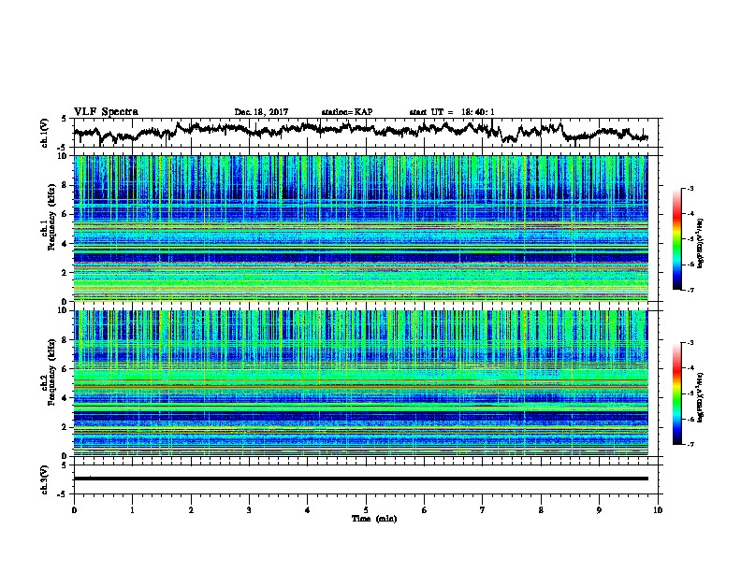
Task: Click the ch.3 flat black trace
Action: (x=361, y=479)
